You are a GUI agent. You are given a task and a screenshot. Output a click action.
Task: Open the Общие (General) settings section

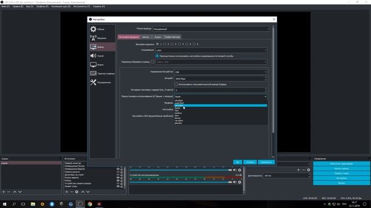pos(102,29)
